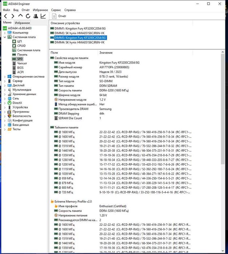The height and width of the screenshot is (254, 228).
Task: Collapse the Системная плата tree node
Action: (5, 37)
